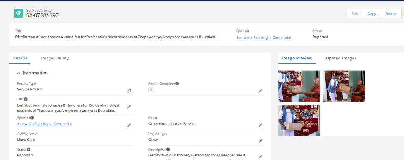Edit Report Complete pencil icon
Screen dimensions: 404x160
pos(260,91)
